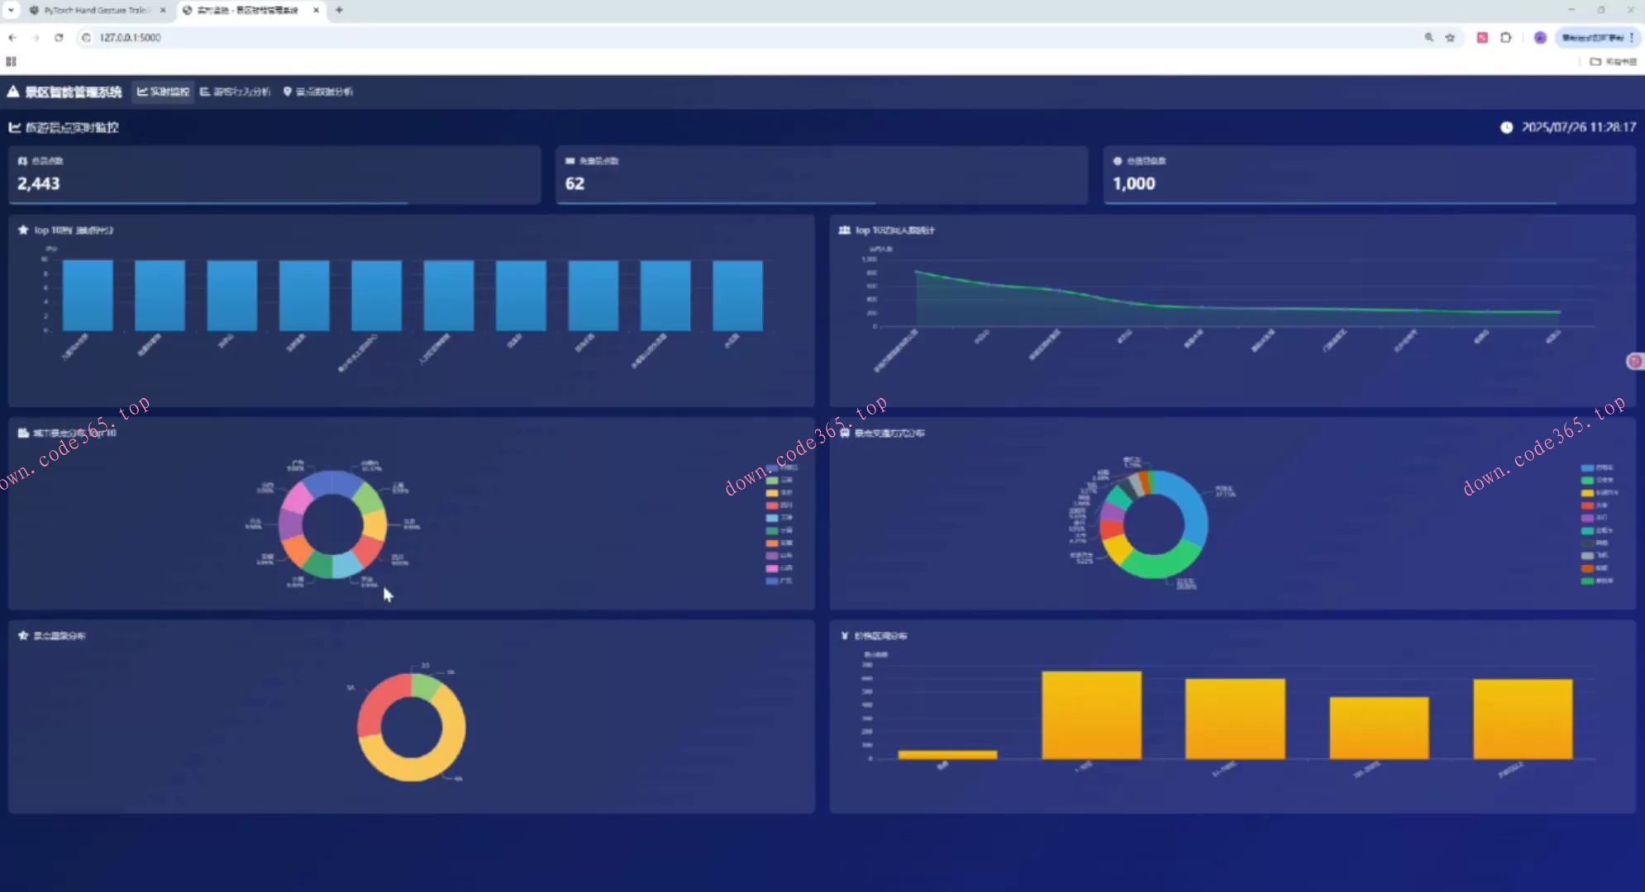Open the zoom magnifier icon in the address bar

(x=1428, y=37)
